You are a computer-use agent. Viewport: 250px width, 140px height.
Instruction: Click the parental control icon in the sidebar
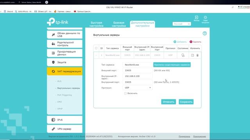pos(53,44)
